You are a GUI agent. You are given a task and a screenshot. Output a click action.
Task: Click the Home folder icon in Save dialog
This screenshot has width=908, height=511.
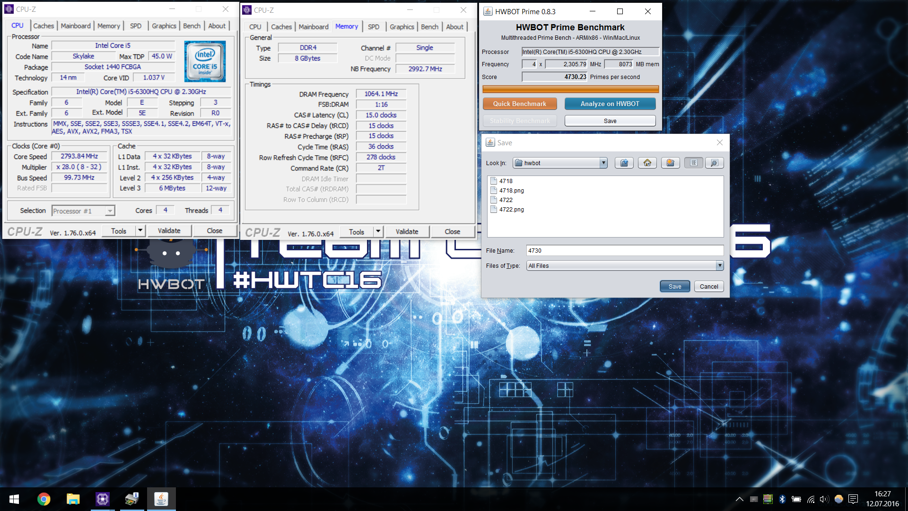647,163
